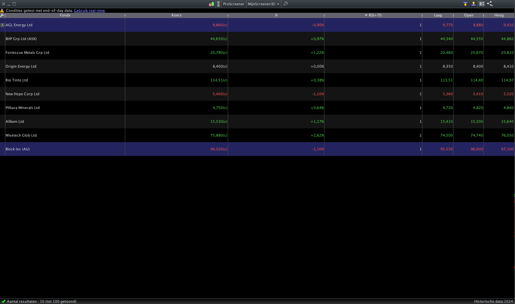Select the Fortescue Metals Grp Ltd row
The image size is (515, 304).
click(257, 53)
